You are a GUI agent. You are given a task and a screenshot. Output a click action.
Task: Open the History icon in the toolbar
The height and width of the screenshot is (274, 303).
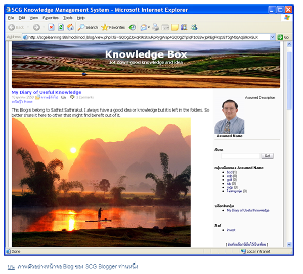point(133,27)
